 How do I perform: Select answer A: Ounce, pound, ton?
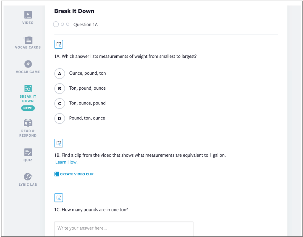coord(60,74)
